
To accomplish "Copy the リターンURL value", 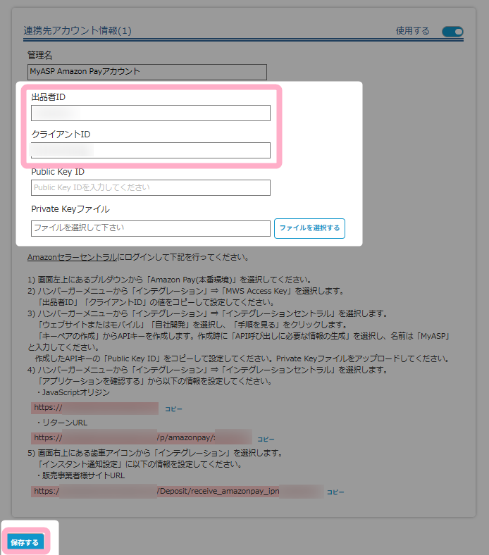I will pyautogui.click(x=266, y=439).
